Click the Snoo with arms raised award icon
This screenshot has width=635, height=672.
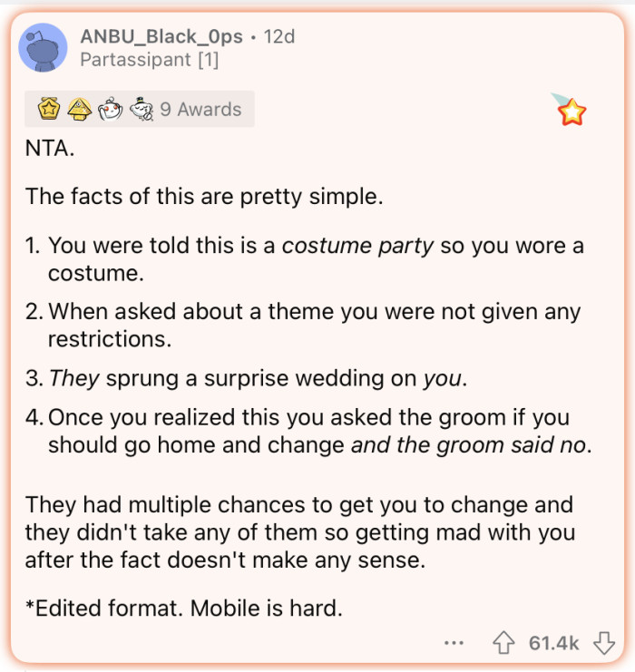(109, 110)
